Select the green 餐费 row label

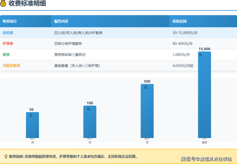6,54
